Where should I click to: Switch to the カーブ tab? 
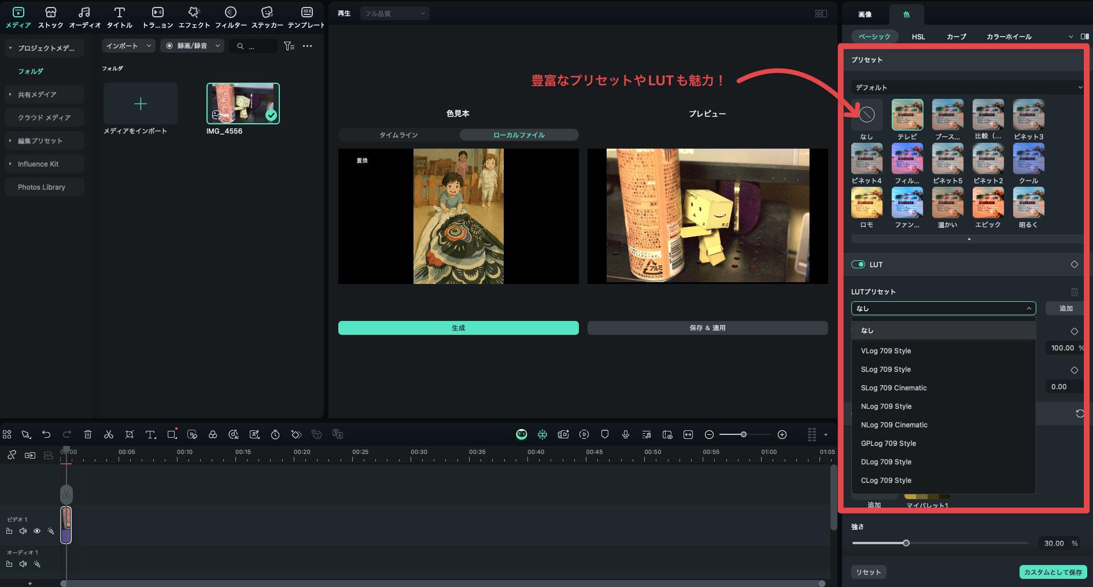point(956,36)
